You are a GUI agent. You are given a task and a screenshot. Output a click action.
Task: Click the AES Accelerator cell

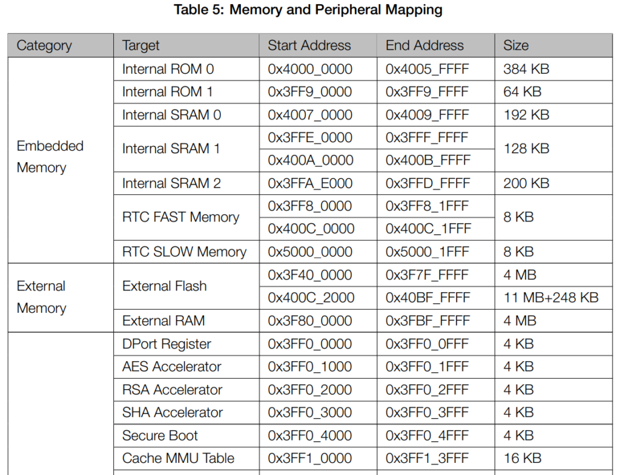[x=171, y=367]
